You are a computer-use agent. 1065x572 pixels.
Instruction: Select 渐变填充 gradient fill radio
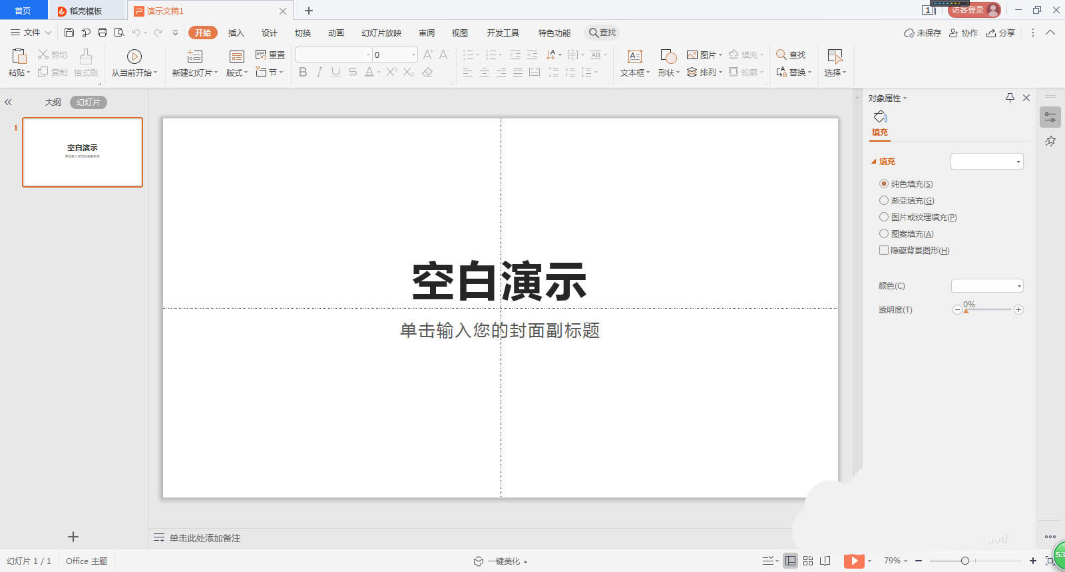884,200
